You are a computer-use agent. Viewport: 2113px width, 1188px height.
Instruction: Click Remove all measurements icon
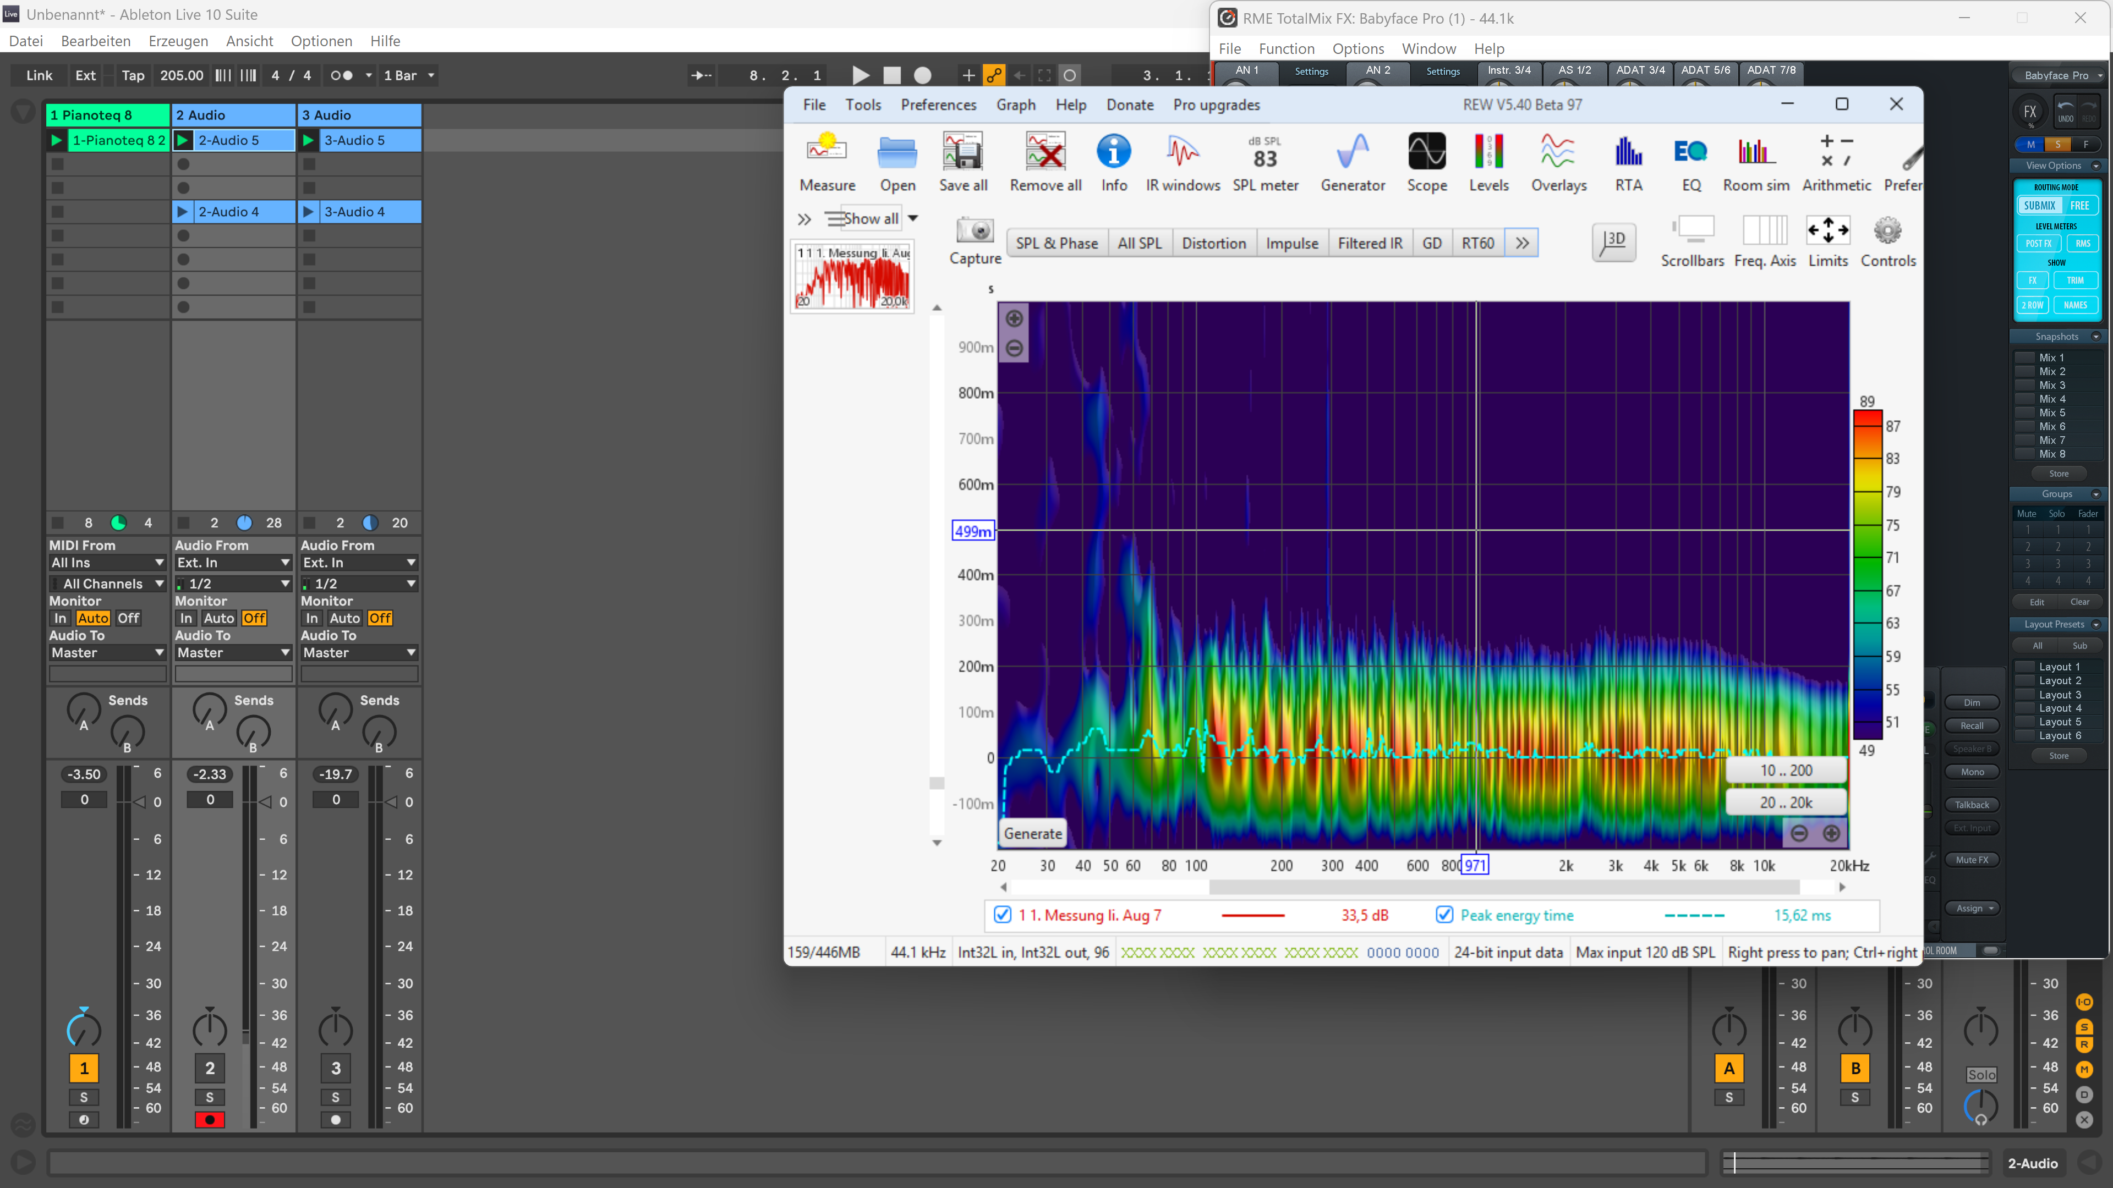point(1045,162)
